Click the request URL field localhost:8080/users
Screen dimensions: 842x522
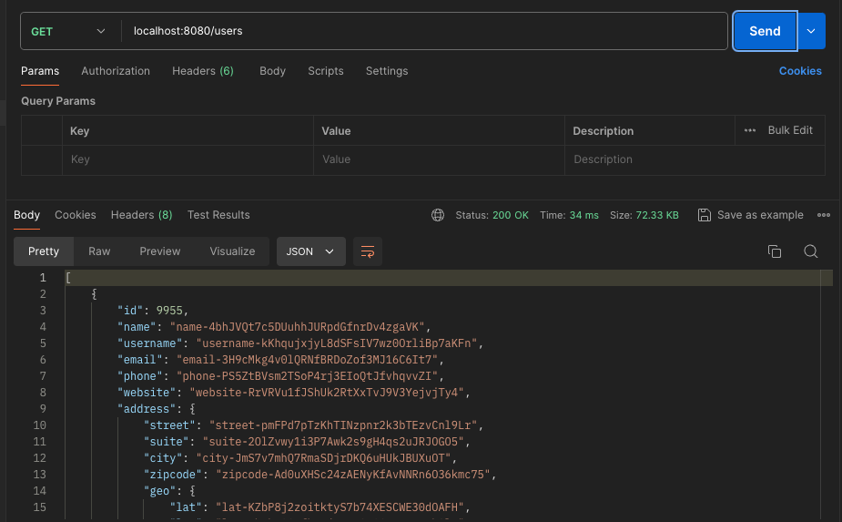tap(423, 31)
